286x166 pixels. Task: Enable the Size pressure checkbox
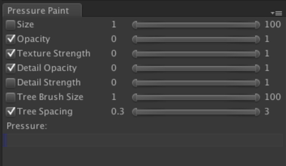11,25
